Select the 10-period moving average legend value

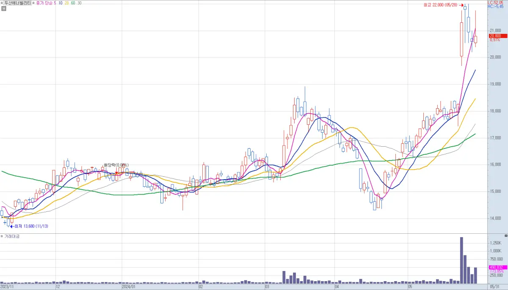click(x=61, y=3)
